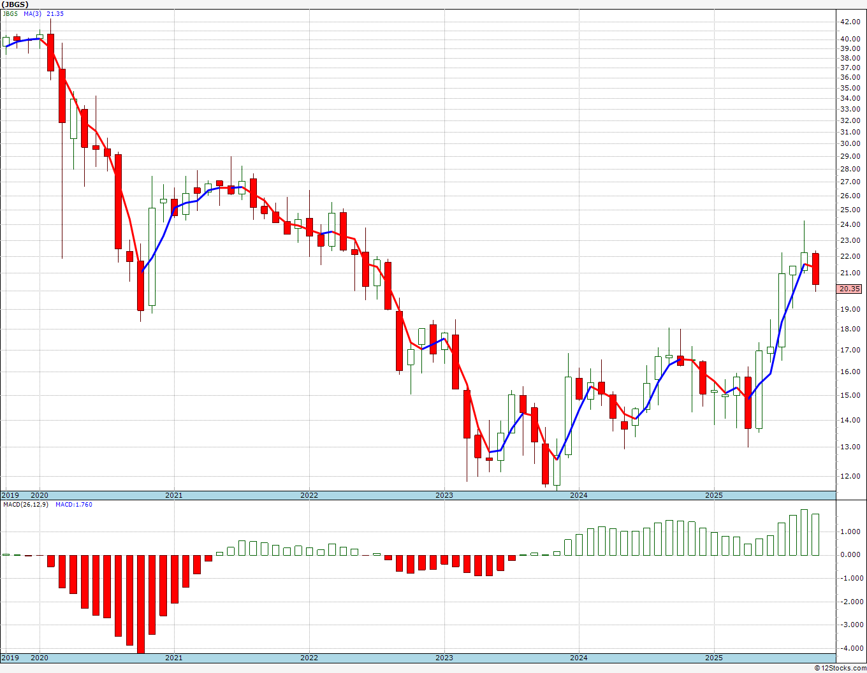Click 28.00 on the price axis
Viewport: 867px width, 673px height.
[850, 170]
